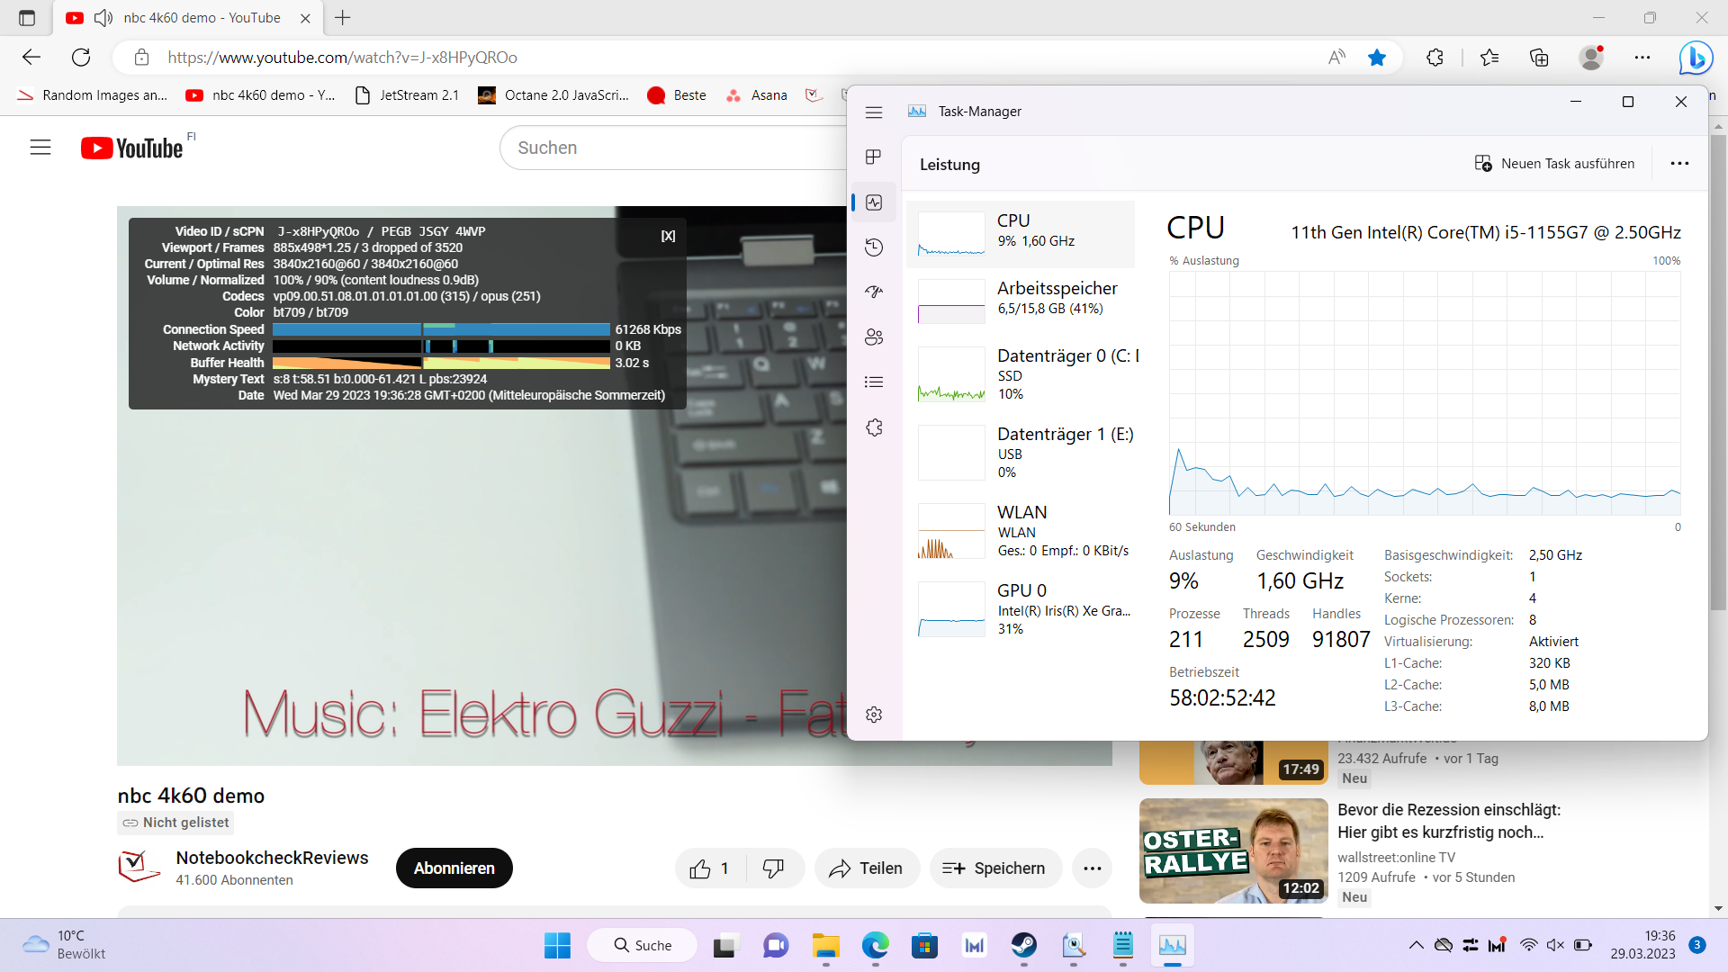1728x972 pixels.
Task: Select Arbeitsspeicher in performance list
Action: (x=1021, y=300)
